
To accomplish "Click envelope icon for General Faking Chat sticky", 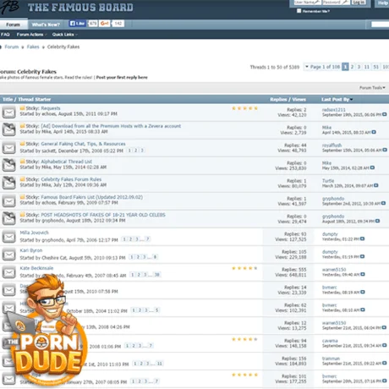I will point(8,148).
